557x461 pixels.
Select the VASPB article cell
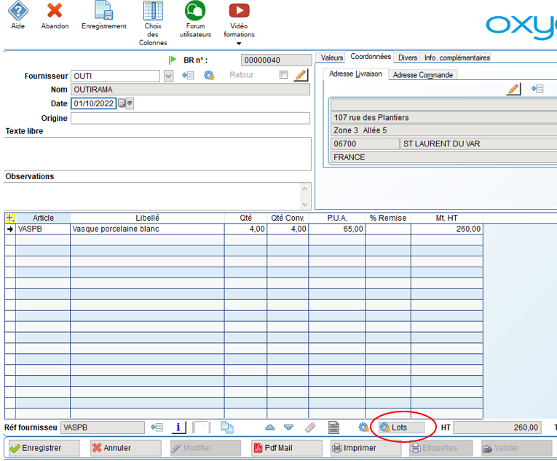[x=43, y=229]
